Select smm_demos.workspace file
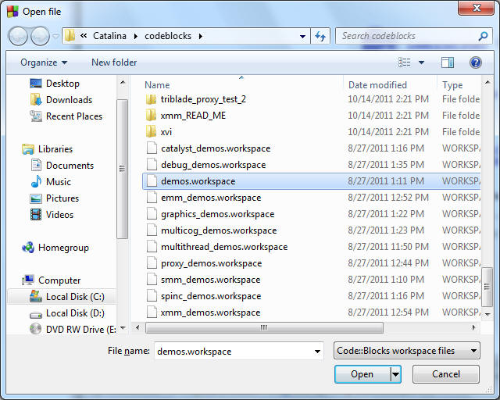 click(210, 280)
